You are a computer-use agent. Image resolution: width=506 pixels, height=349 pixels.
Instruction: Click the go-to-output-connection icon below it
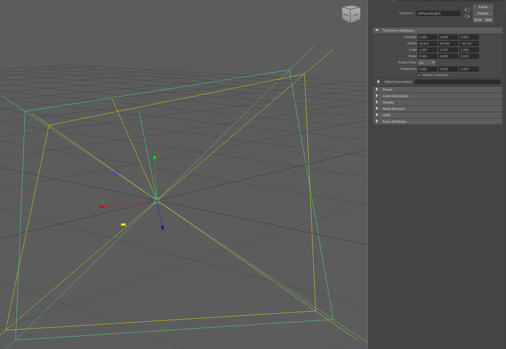coord(468,16)
